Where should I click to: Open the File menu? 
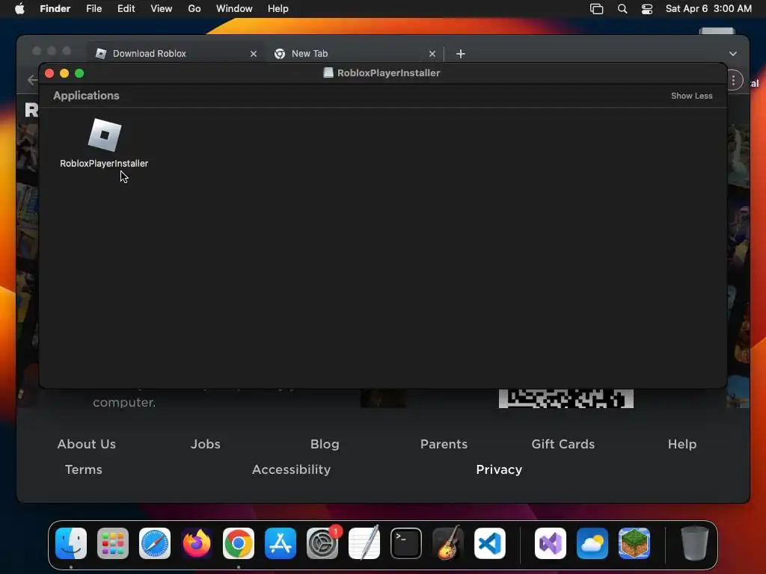point(94,9)
